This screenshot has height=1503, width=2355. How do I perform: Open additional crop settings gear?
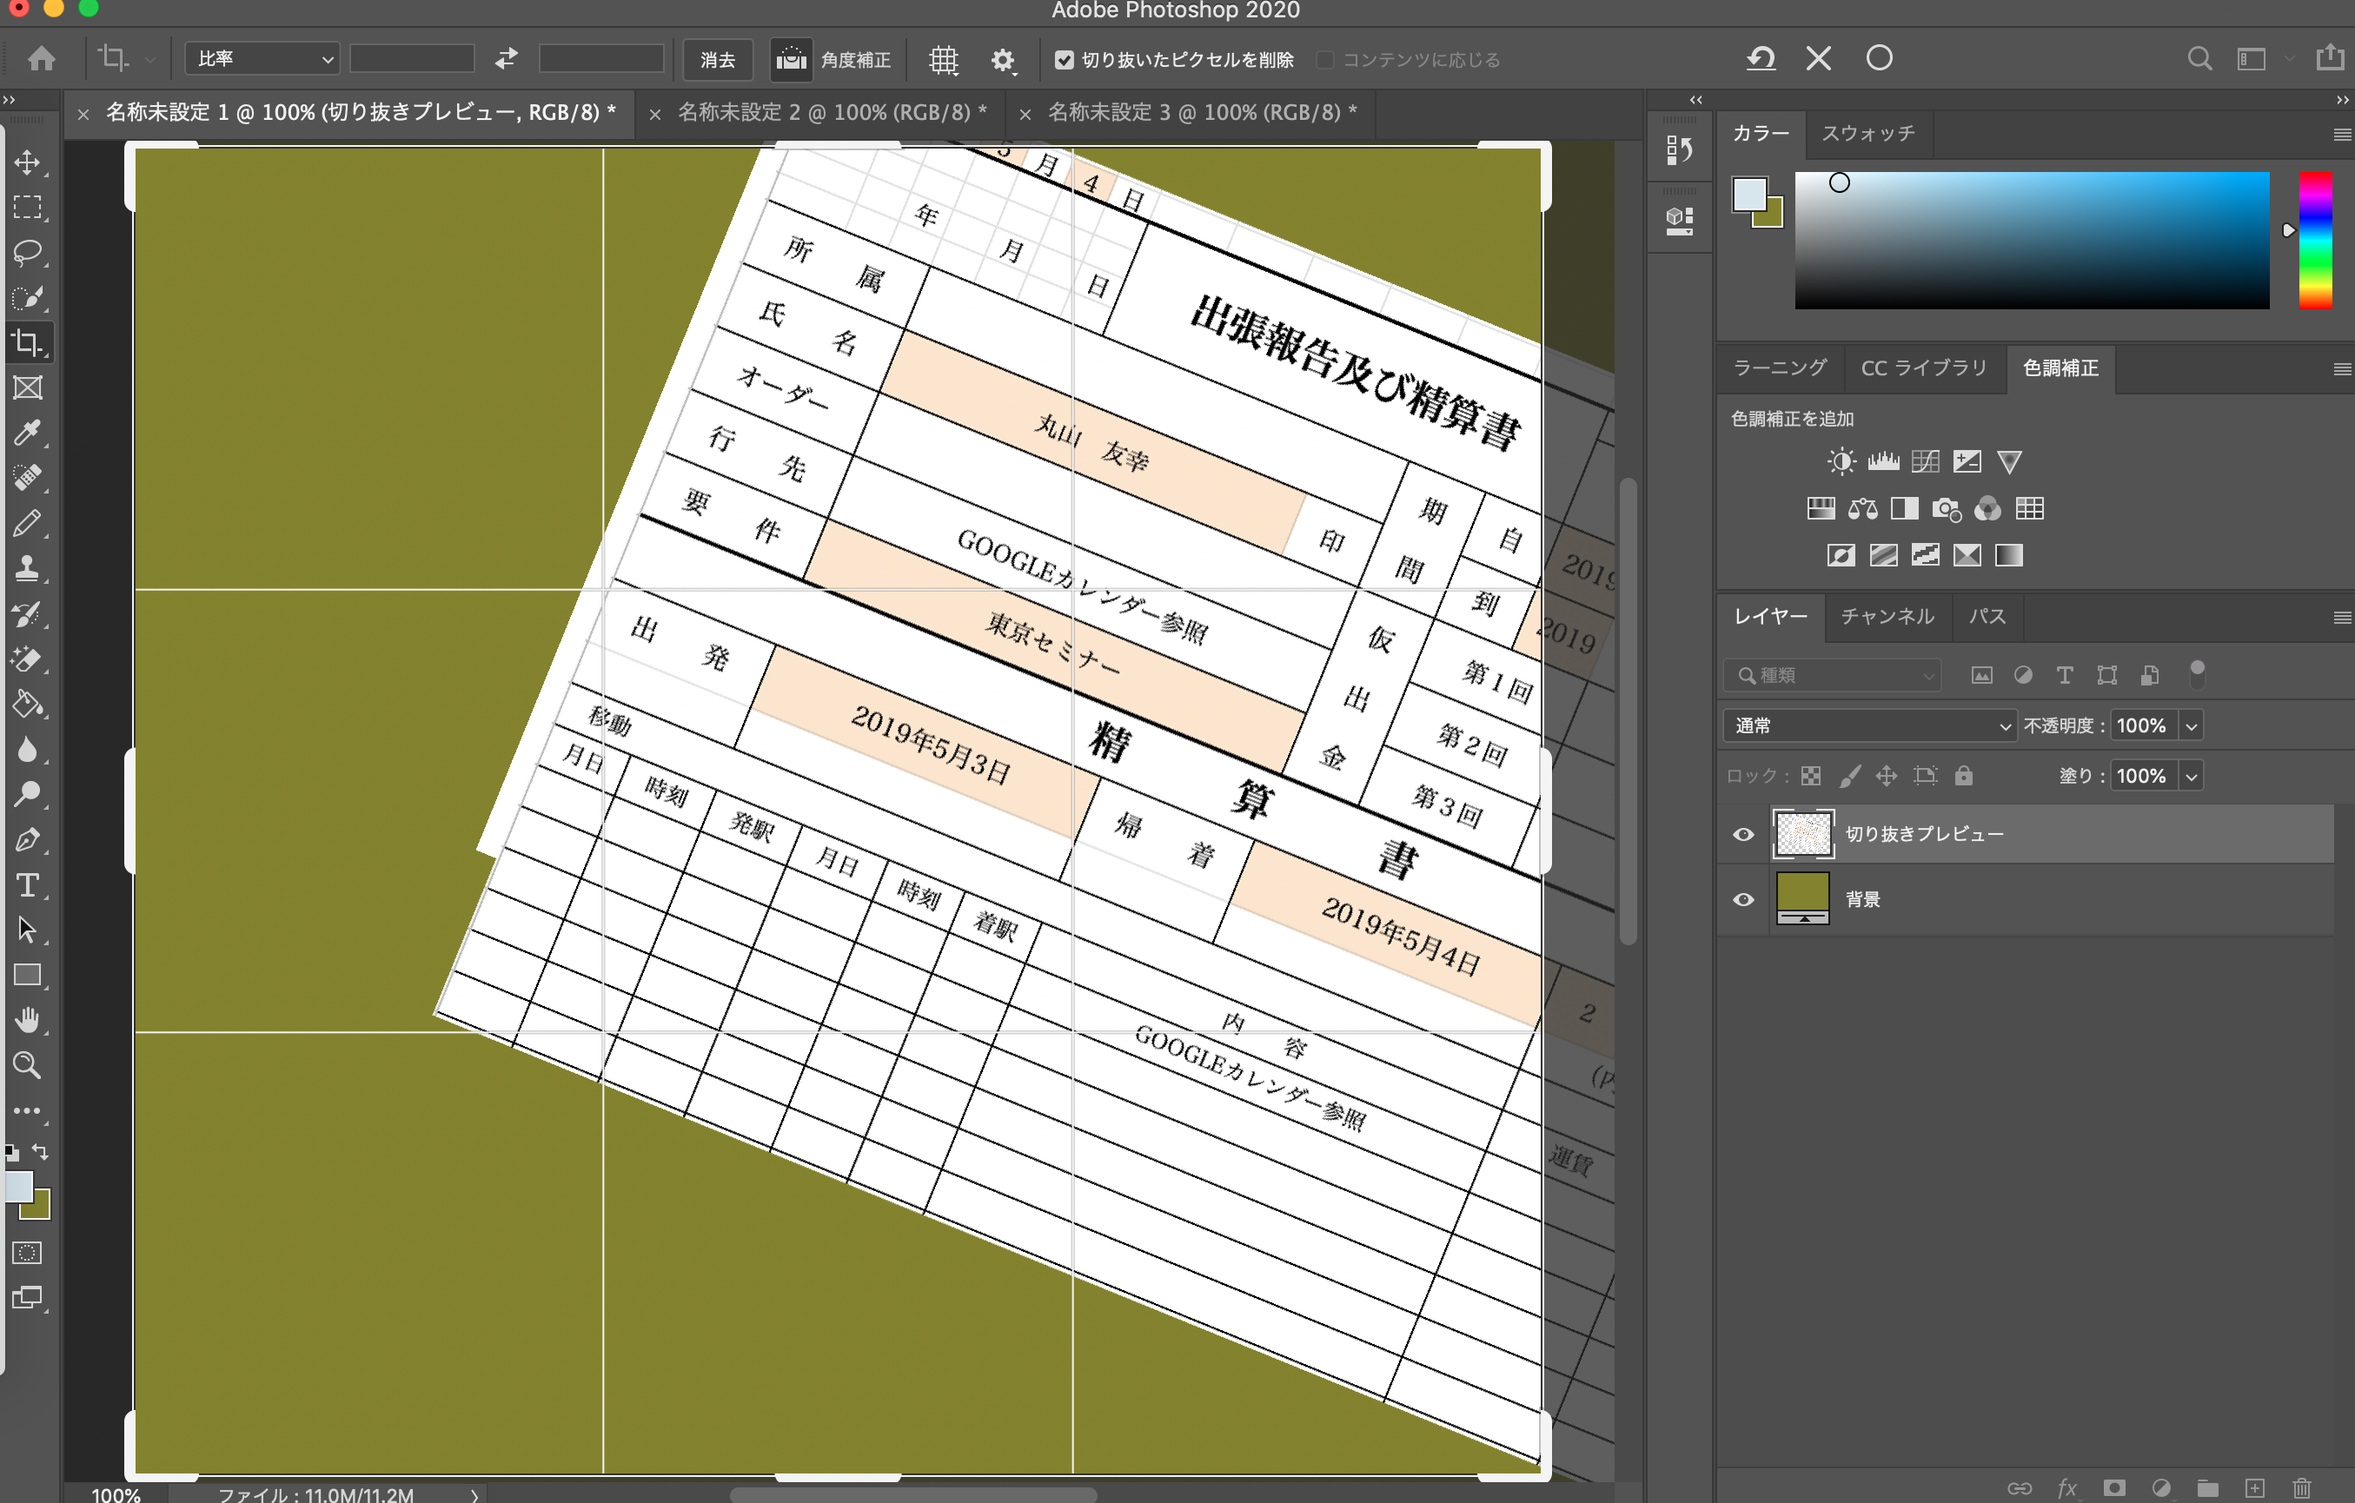tap(1004, 60)
